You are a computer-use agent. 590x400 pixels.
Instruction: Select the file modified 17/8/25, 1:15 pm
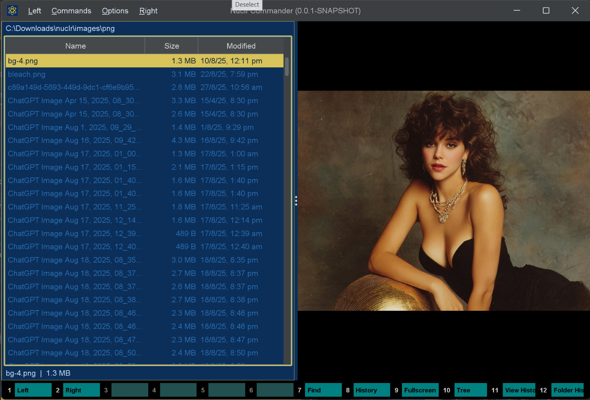tap(145, 167)
